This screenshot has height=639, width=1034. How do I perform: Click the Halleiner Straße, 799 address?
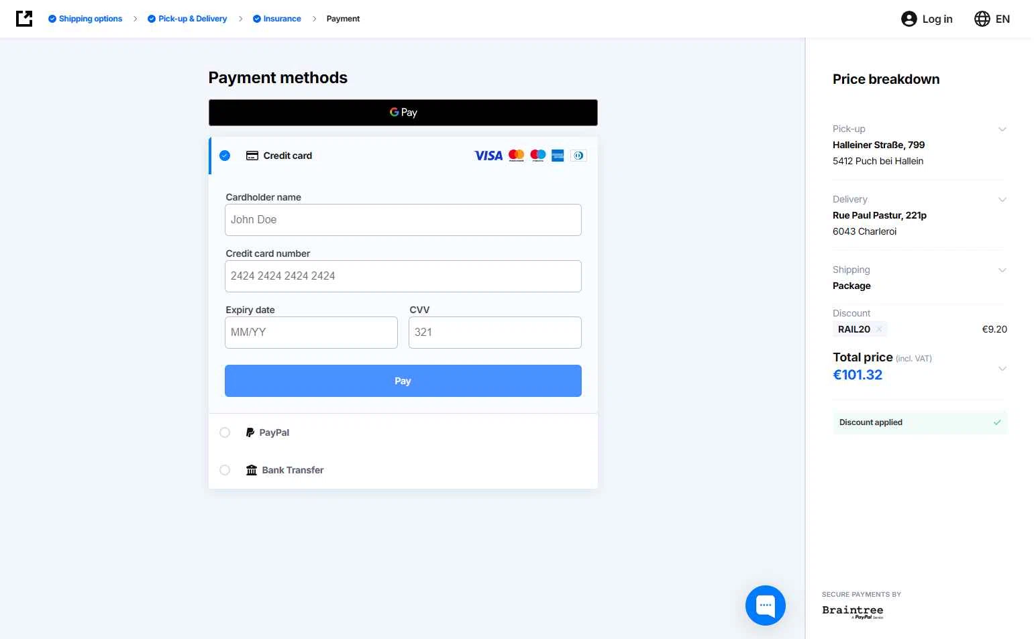[x=878, y=145]
